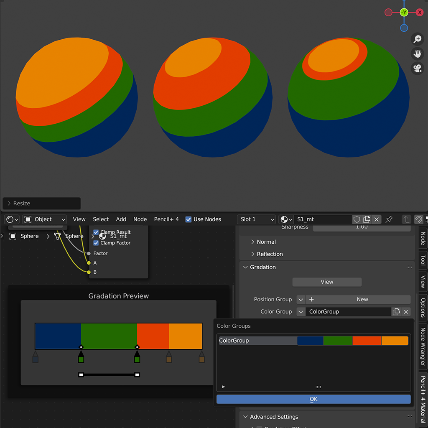Image resolution: width=428 pixels, height=428 pixels.
Task: Uncheck Clamp Factor option
Action: (96, 243)
